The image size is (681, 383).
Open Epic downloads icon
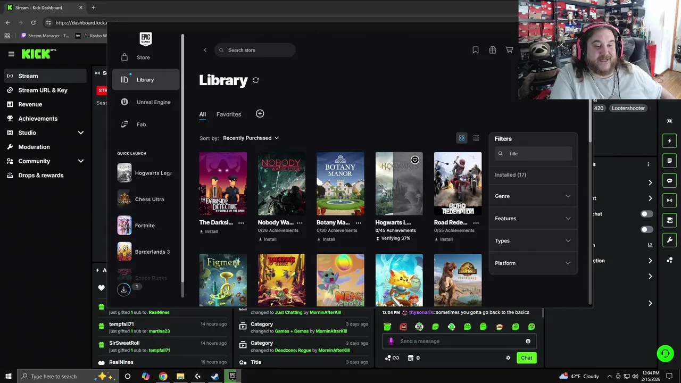click(x=124, y=289)
